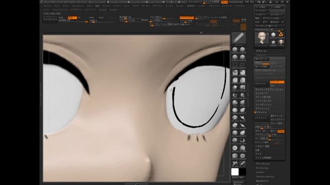Viewport: 330px width, 185px height.
Task: Expand the ダイナメッシュ section
Action: 262,108
